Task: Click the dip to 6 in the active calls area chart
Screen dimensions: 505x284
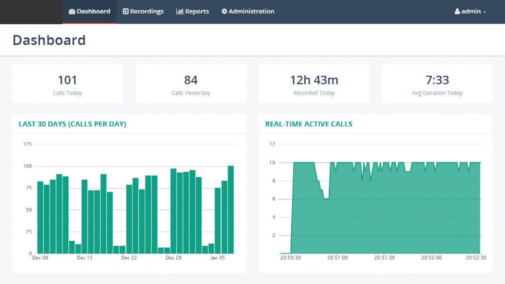Action: pos(326,199)
